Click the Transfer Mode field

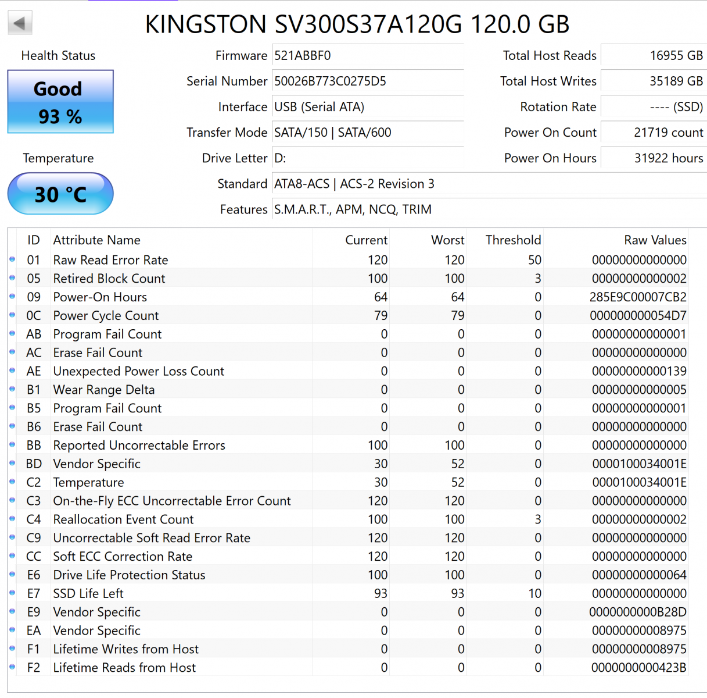tap(368, 133)
